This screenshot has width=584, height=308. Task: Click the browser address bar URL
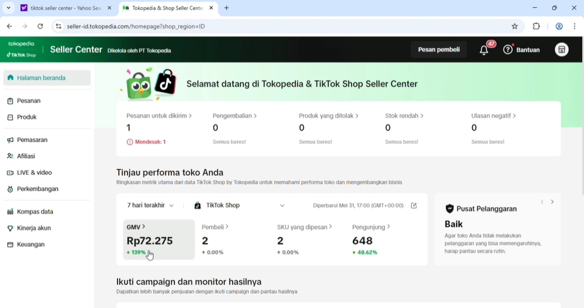(136, 26)
